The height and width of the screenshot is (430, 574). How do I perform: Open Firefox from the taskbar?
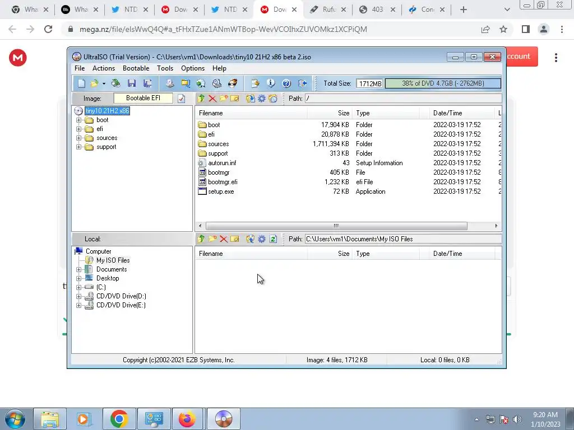[187, 419]
